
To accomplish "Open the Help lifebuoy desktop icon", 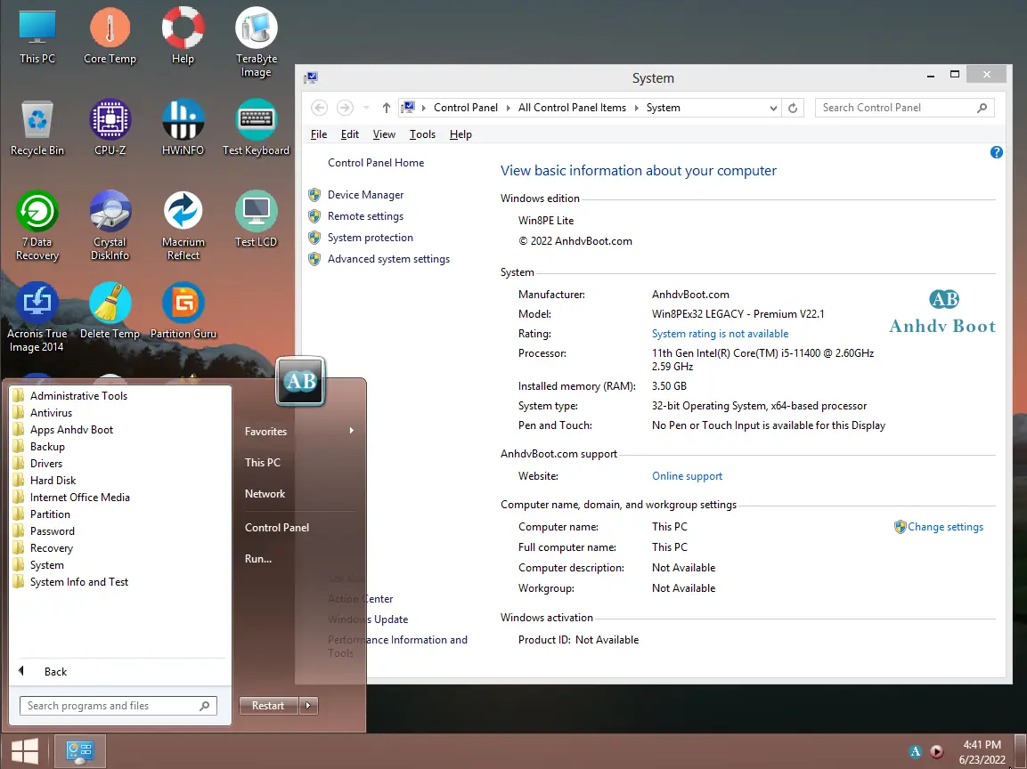I will click(183, 36).
